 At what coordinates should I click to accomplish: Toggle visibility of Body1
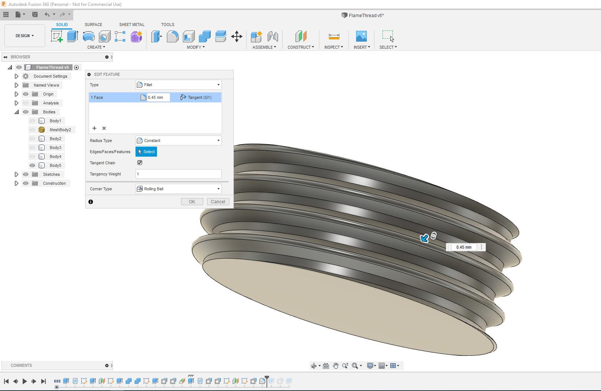click(32, 121)
